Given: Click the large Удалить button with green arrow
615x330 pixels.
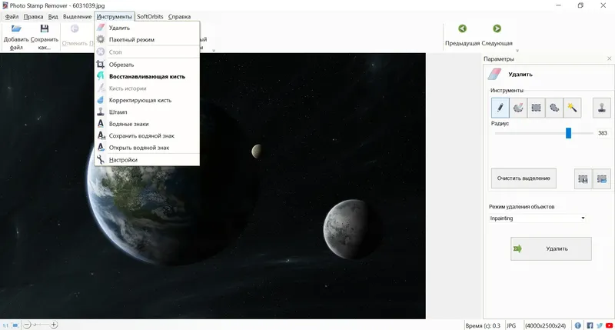Looking at the screenshot, I should tap(551, 248).
